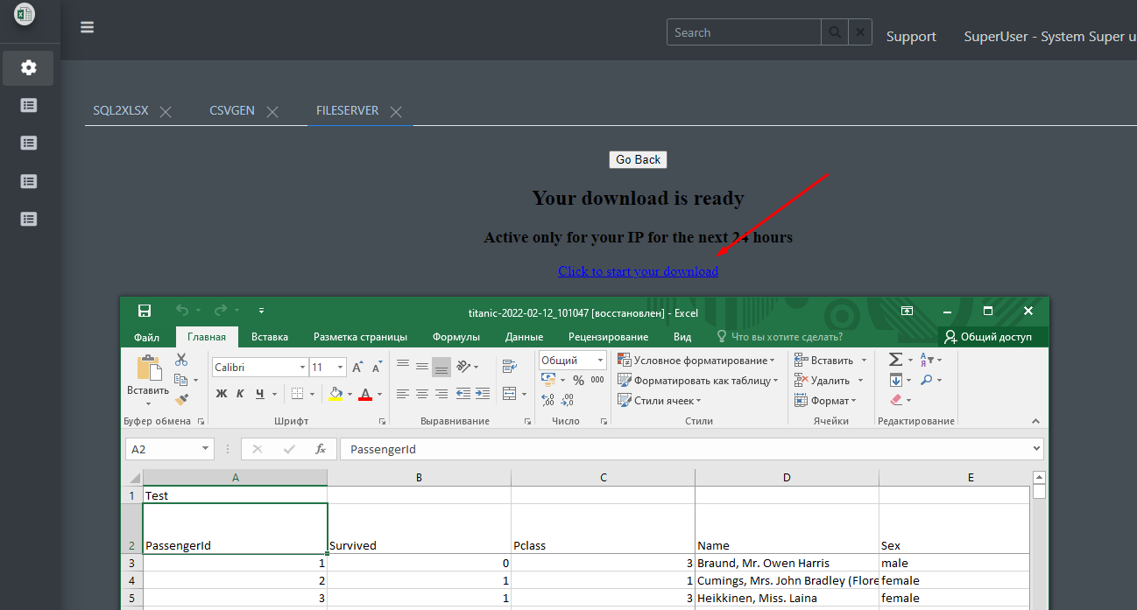The width and height of the screenshot is (1137, 610).
Task: Click the Format Painter brush icon
Action: 181,399
